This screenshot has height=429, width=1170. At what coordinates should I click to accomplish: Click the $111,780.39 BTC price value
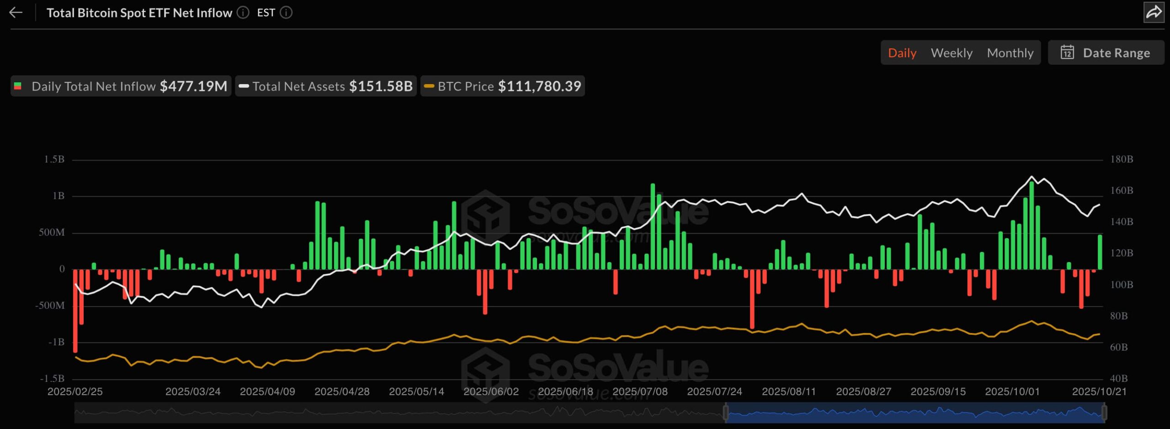tap(539, 86)
